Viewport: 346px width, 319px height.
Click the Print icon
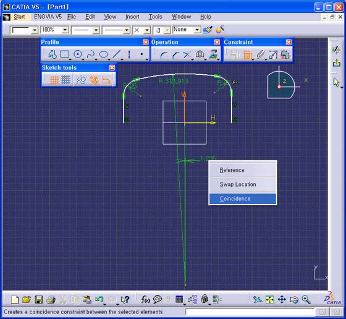[x=51, y=300]
